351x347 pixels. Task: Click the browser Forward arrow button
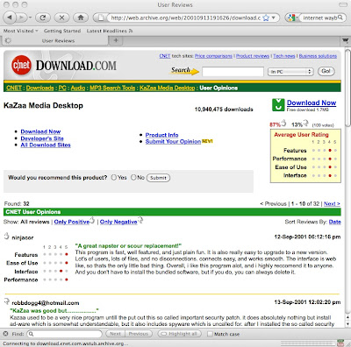click(21, 18)
